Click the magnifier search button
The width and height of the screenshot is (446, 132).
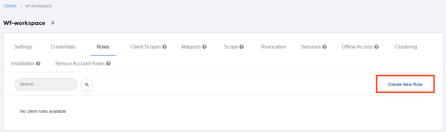[87, 84]
